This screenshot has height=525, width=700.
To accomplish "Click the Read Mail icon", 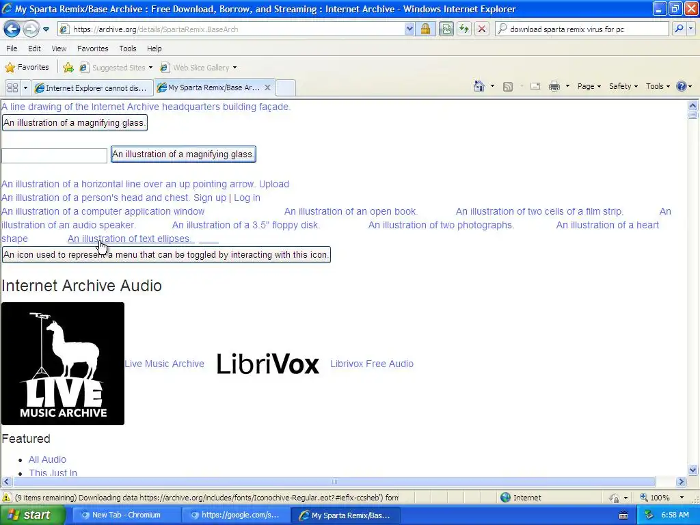I will (535, 86).
